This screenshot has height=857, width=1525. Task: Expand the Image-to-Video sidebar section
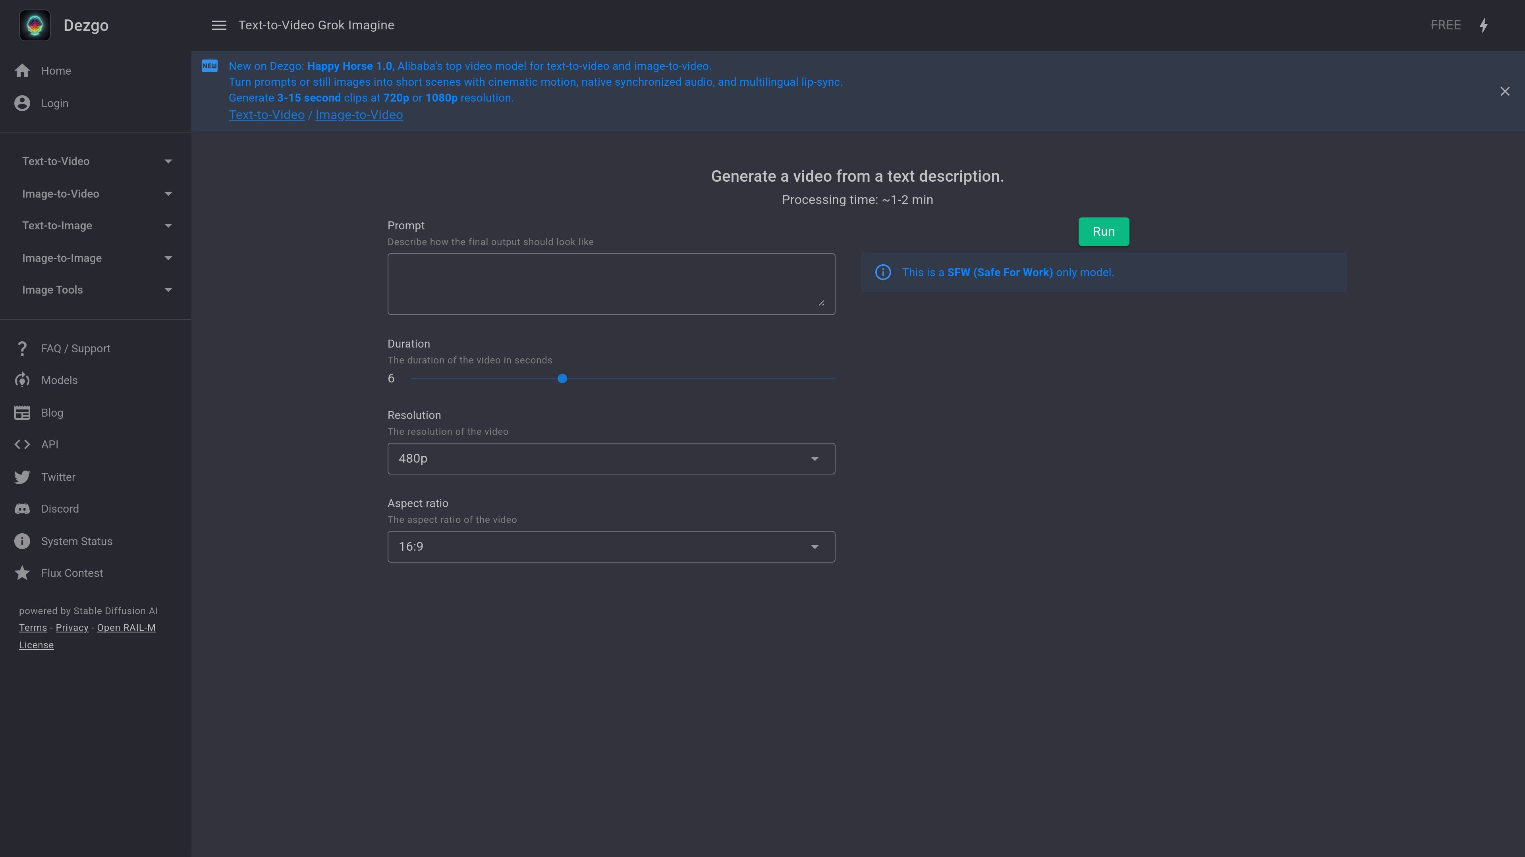tap(95, 194)
